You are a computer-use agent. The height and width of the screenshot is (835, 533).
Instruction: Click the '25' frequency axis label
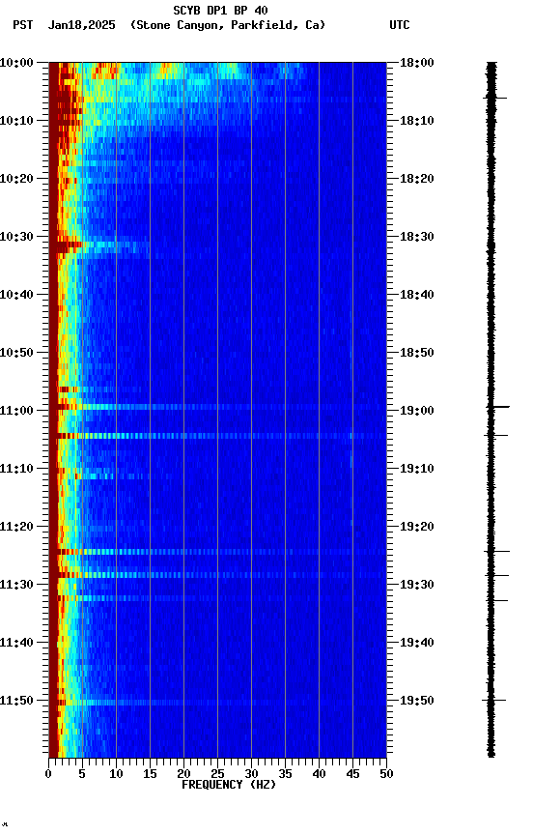click(217, 774)
